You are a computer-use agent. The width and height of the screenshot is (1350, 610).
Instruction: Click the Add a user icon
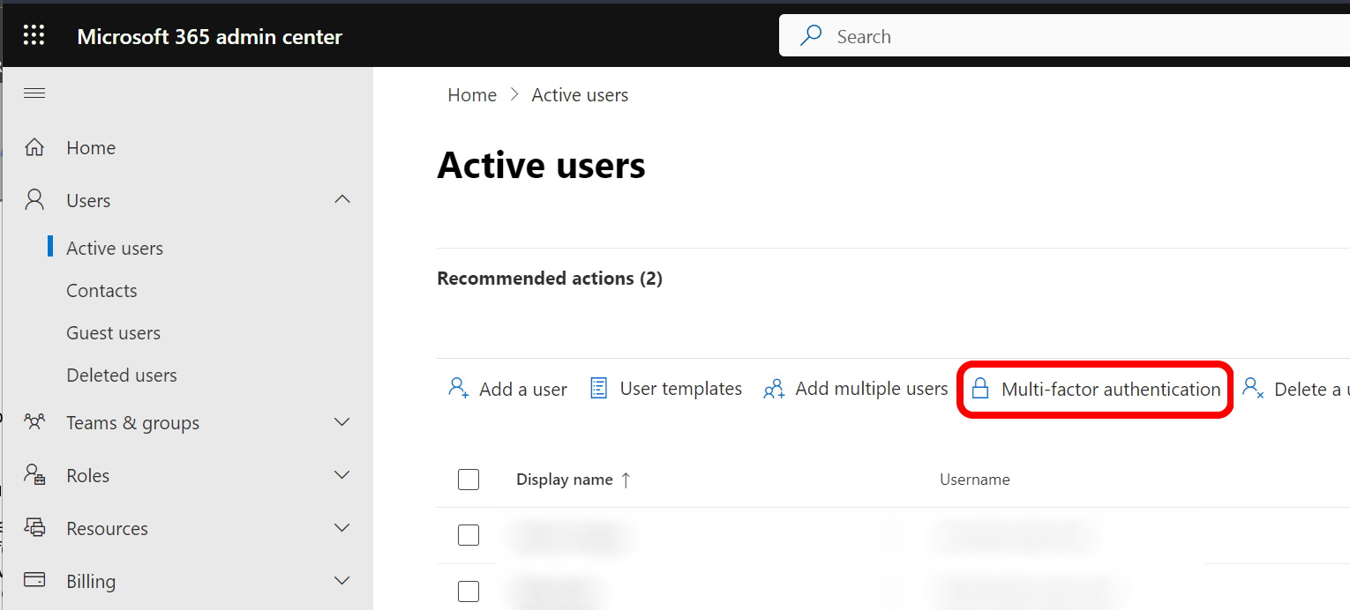coord(459,389)
